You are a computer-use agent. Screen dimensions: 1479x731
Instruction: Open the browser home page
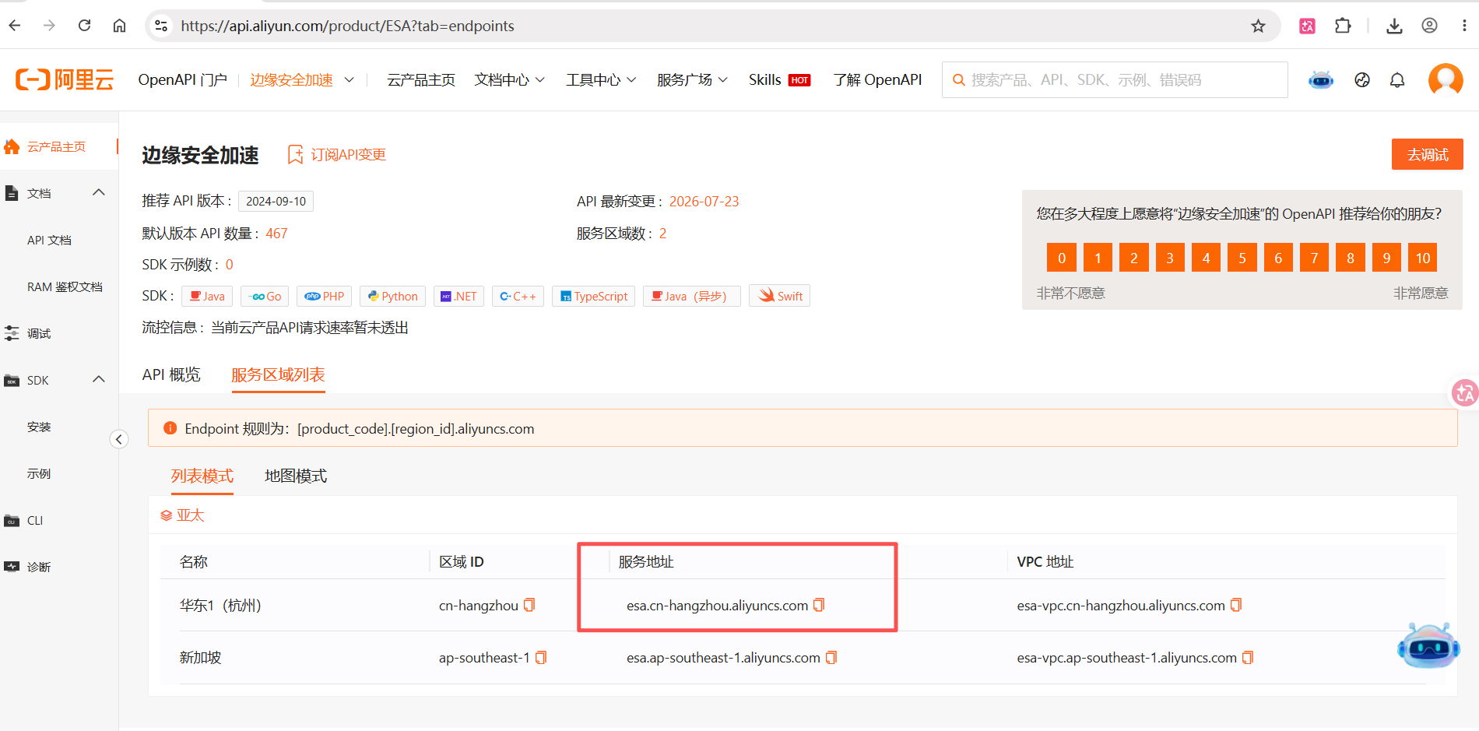[119, 26]
